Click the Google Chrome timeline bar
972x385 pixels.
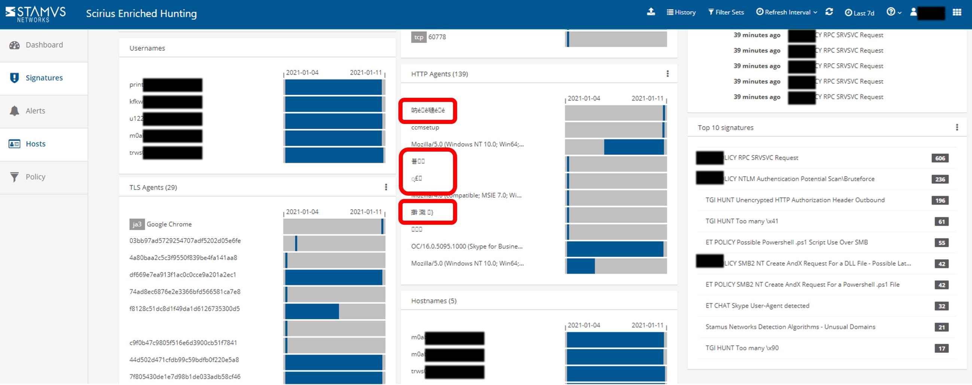334,226
